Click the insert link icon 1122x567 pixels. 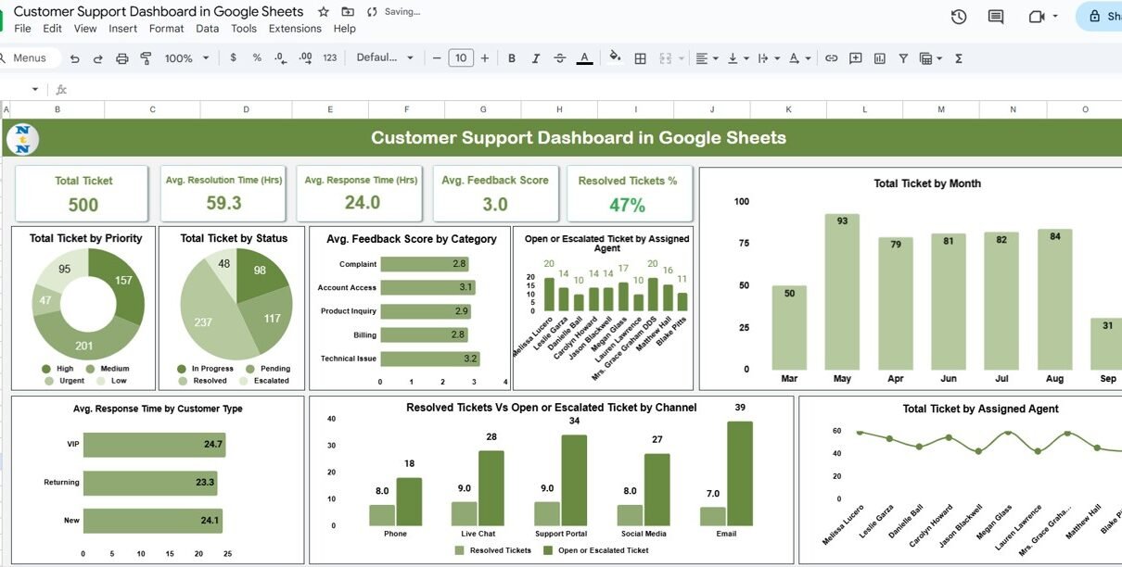coord(831,58)
